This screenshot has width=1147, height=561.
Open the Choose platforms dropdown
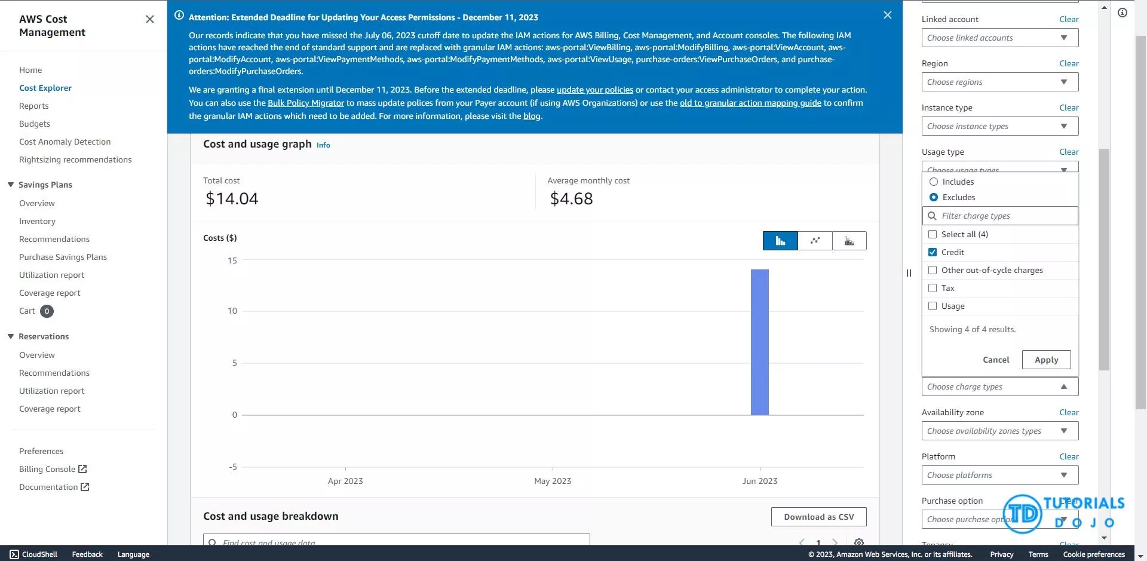pos(1000,475)
